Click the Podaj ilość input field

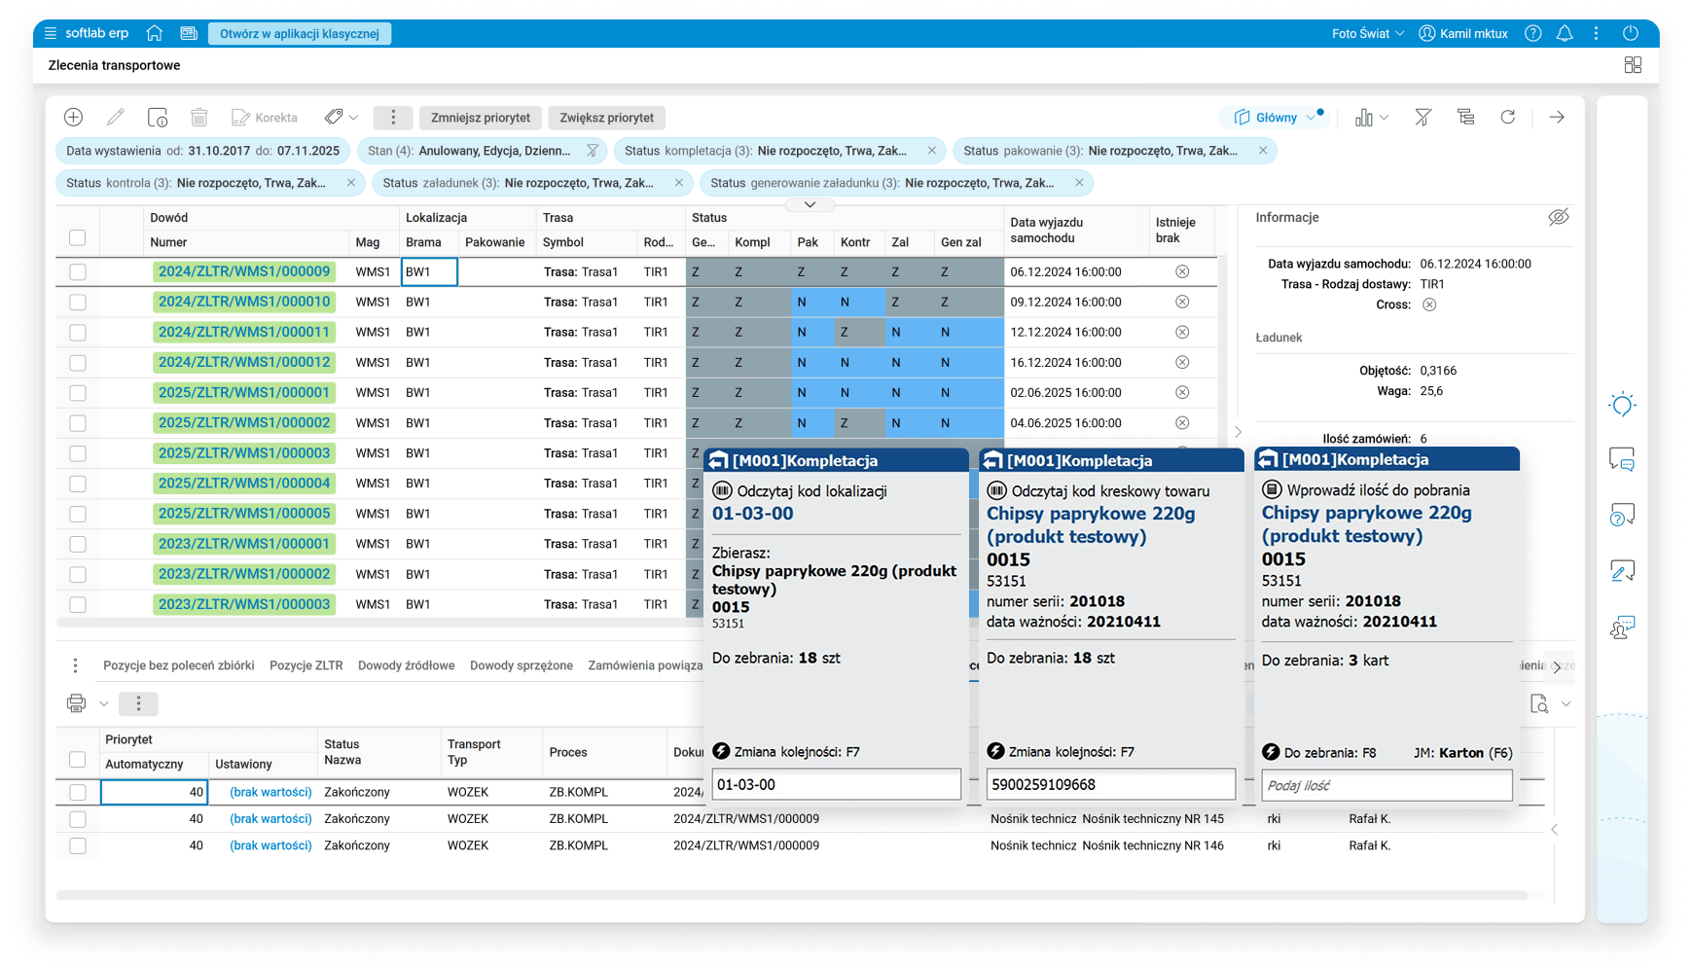coord(1387,785)
